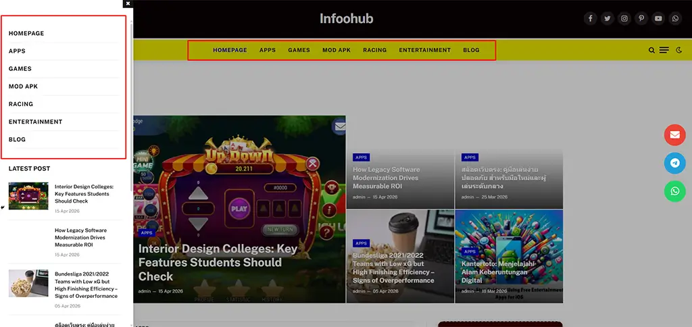Screen dimensions: 692x327
Task: Open the Twitter social icon in header
Action: click(608, 18)
